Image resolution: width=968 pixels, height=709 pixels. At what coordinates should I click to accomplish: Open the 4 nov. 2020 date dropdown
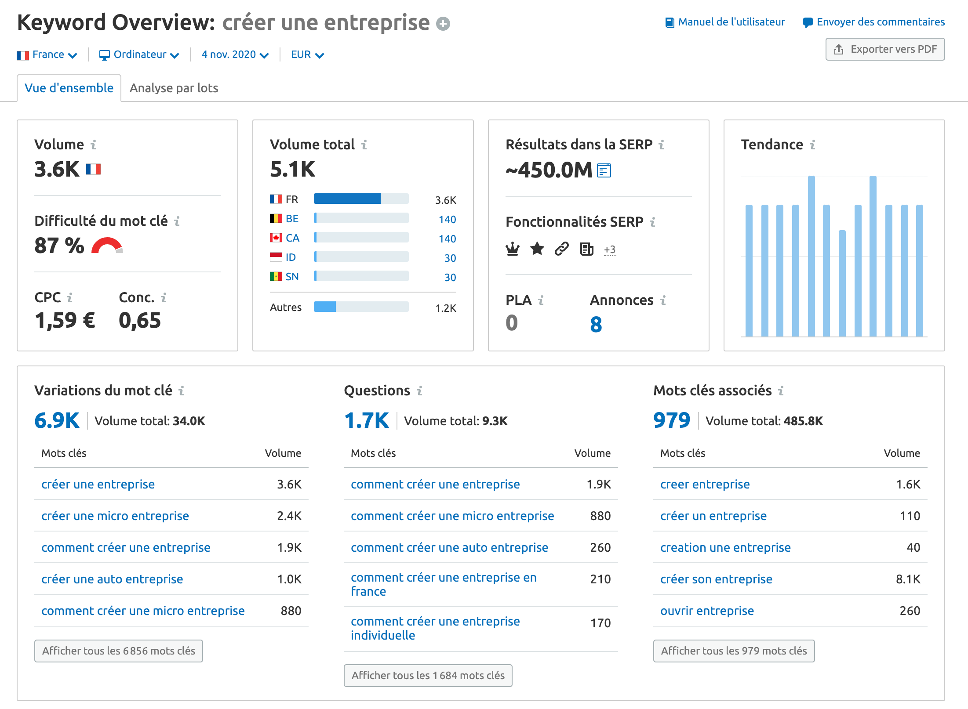(235, 55)
